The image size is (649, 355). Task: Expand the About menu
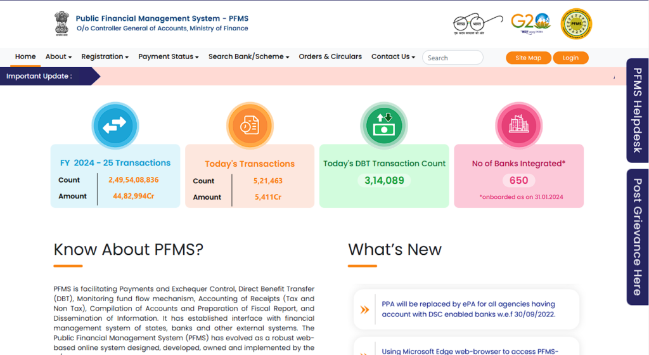point(58,56)
